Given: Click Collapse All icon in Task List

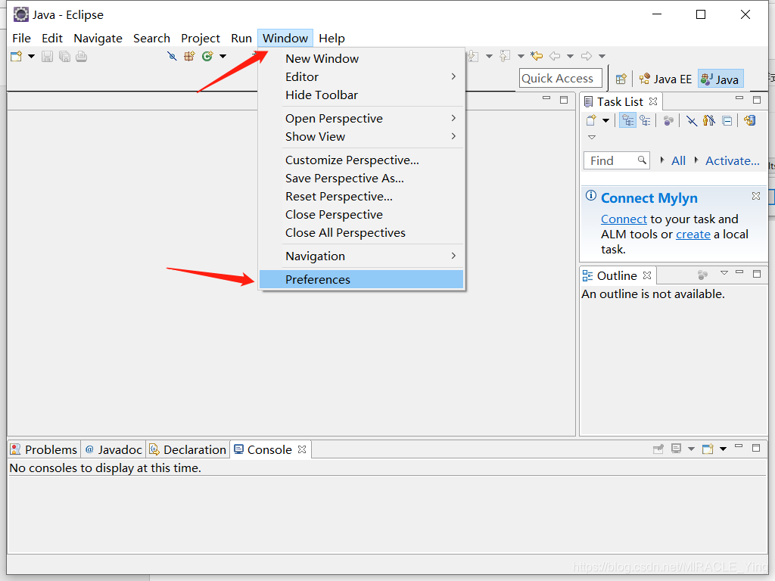Looking at the screenshot, I should tap(727, 120).
